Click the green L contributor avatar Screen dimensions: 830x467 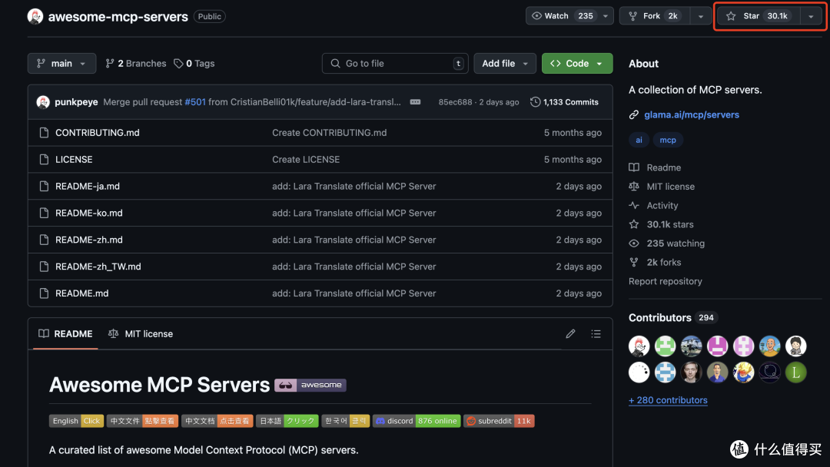[x=795, y=373]
